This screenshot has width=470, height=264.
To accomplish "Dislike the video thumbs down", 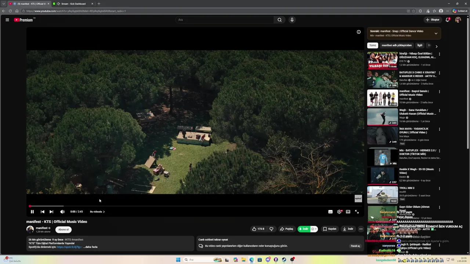I will (271, 229).
